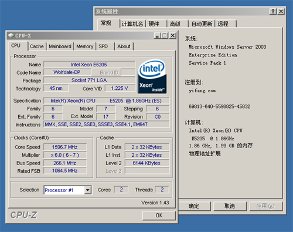The height and width of the screenshot is (232, 293).
Task: Click the Core Speed value 1596.7 MHz
Action: click(x=65, y=147)
